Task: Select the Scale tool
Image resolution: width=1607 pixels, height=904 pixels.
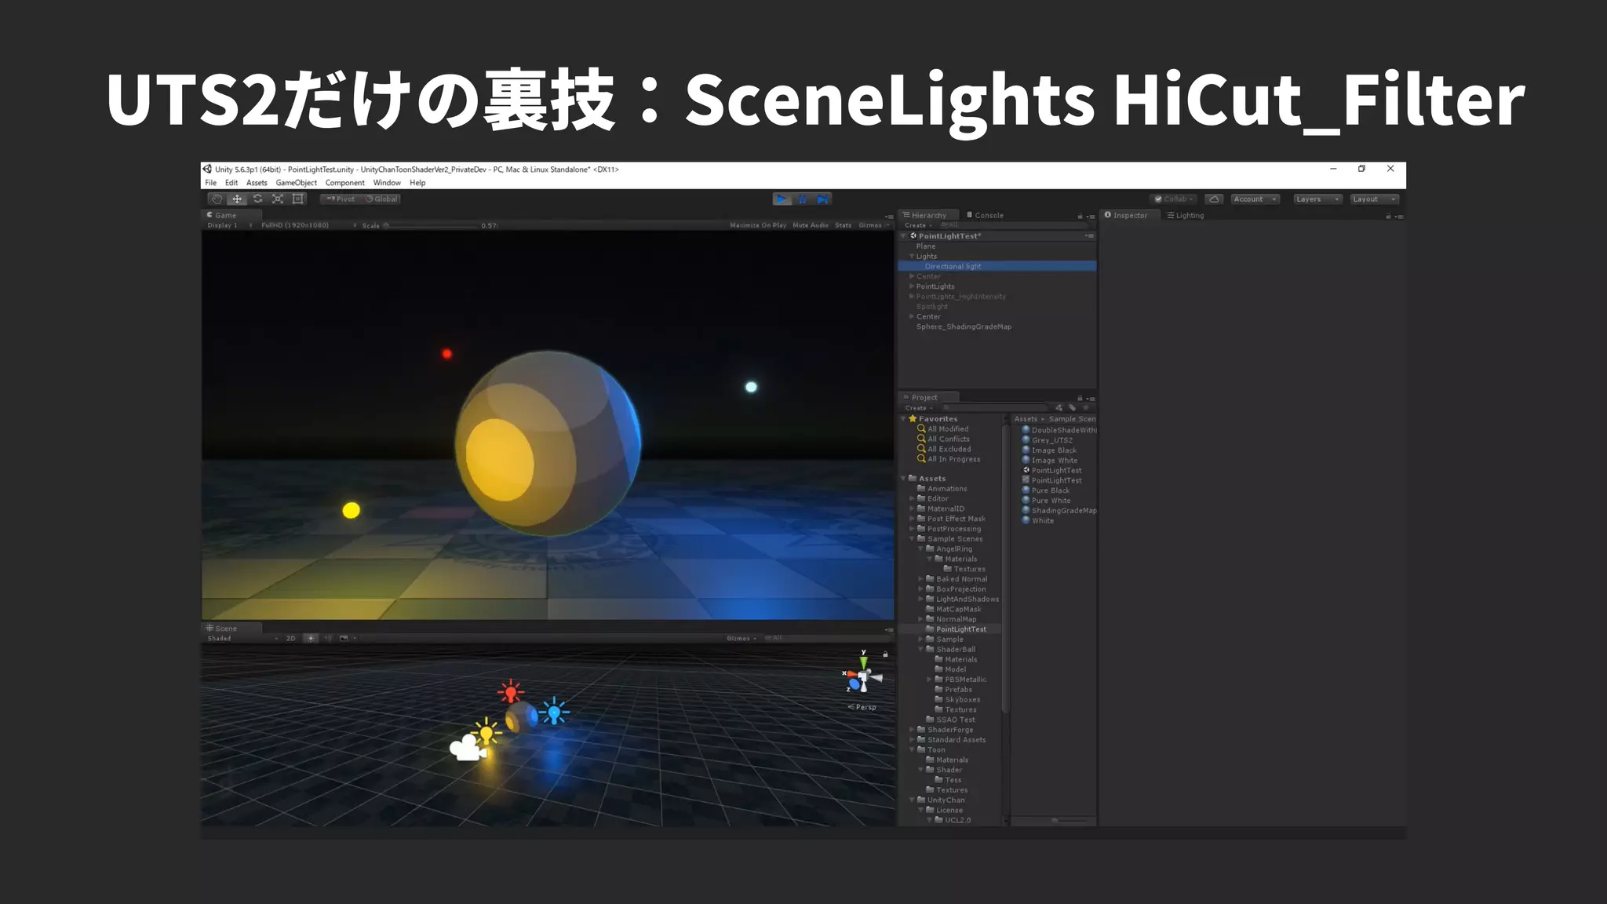Action: [x=278, y=199]
